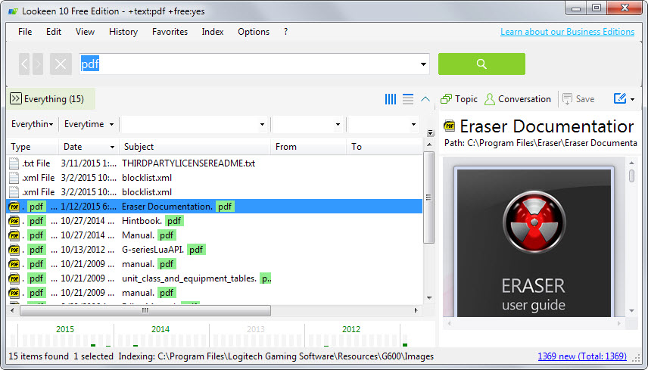The image size is (648, 370).
Task: Switch to column view layout icon
Action: (390, 99)
